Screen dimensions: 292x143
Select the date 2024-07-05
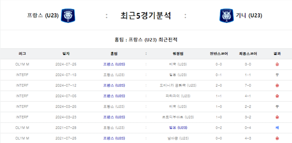click(66, 96)
